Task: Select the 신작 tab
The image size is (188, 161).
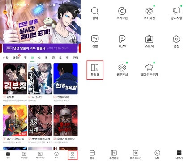Action: click(x=6, y=58)
